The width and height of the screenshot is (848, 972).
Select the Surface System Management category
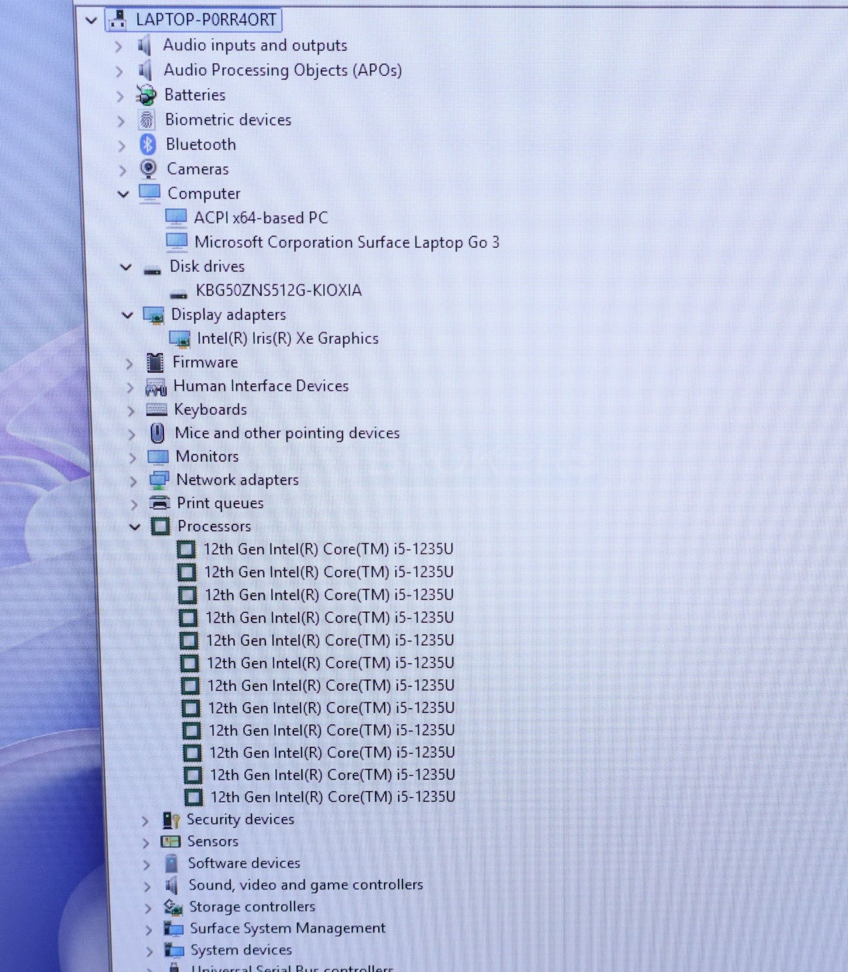point(287,928)
